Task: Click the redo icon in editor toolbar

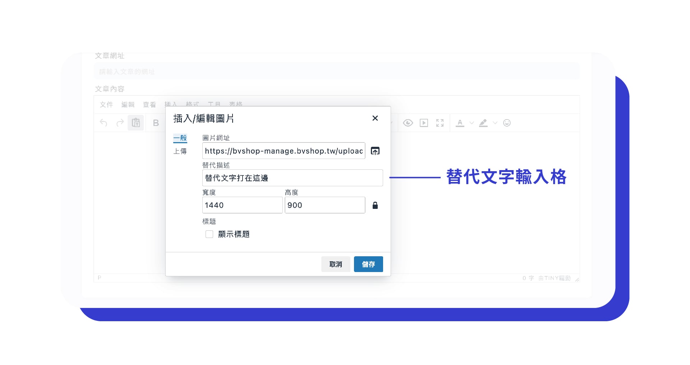Action: point(120,123)
